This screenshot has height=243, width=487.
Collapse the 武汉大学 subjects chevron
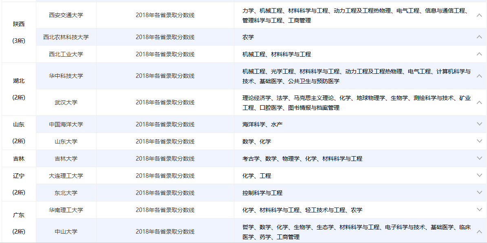(479, 103)
